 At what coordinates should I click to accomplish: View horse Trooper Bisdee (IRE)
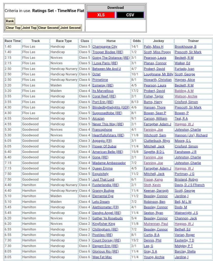[108, 52]
